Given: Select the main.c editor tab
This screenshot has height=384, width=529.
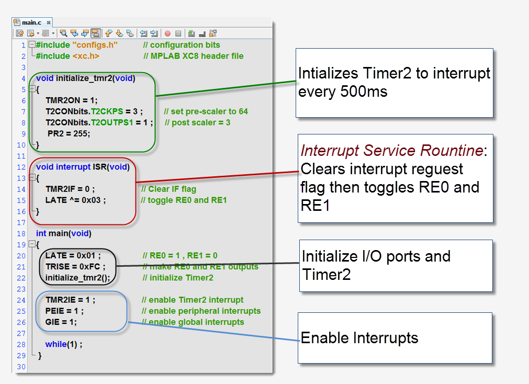Looking at the screenshot, I should [32, 22].
